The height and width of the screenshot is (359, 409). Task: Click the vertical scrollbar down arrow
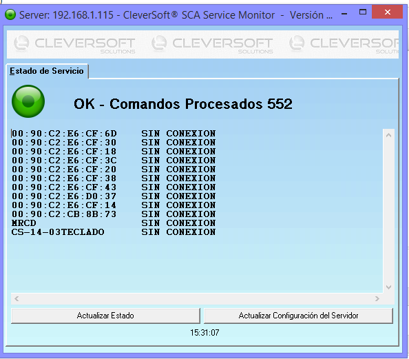click(388, 287)
